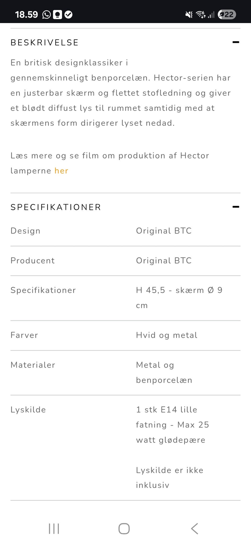
Task: Open the orange "her" link
Action: click(x=61, y=171)
